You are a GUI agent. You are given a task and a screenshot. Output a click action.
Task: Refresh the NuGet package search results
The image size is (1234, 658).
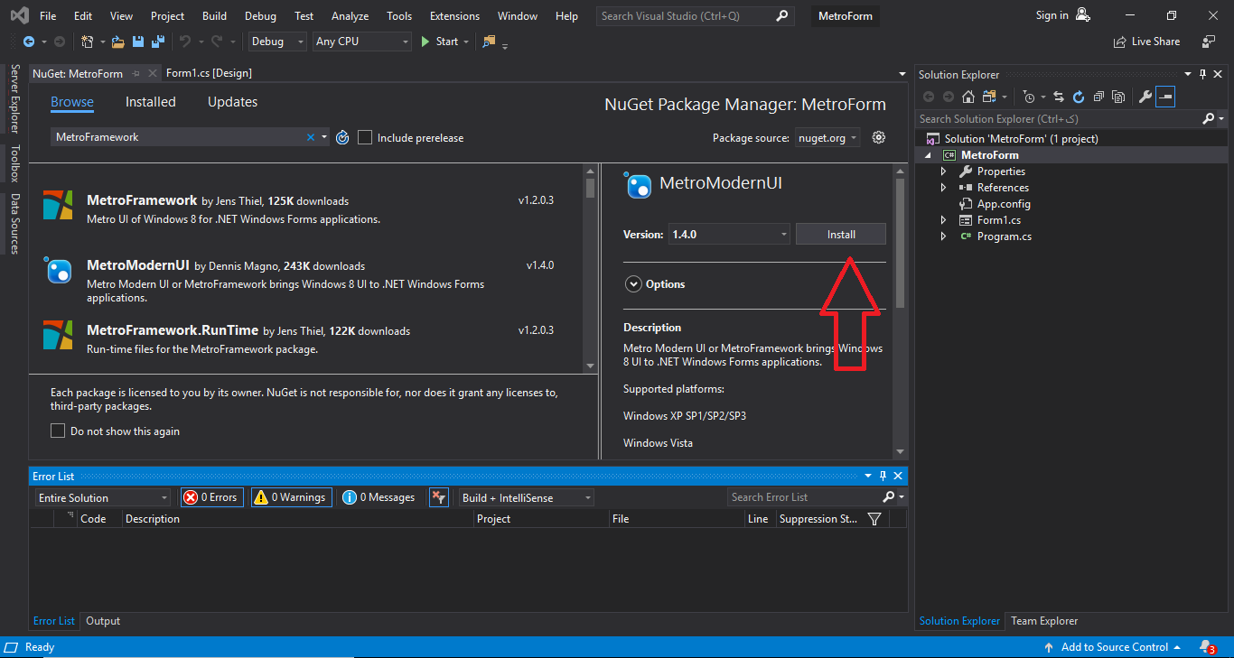pos(342,137)
